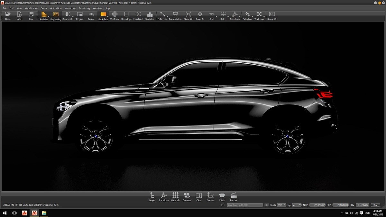Screen dimensions: 386x217
Task: Open the Ruler tool
Action: pyautogui.click(x=223, y=15)
